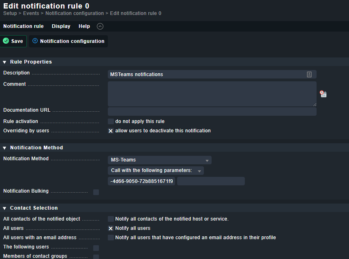Collapse the Rule Properties section triangle
Screen dimensions: 349x259
tap(4, 62)
